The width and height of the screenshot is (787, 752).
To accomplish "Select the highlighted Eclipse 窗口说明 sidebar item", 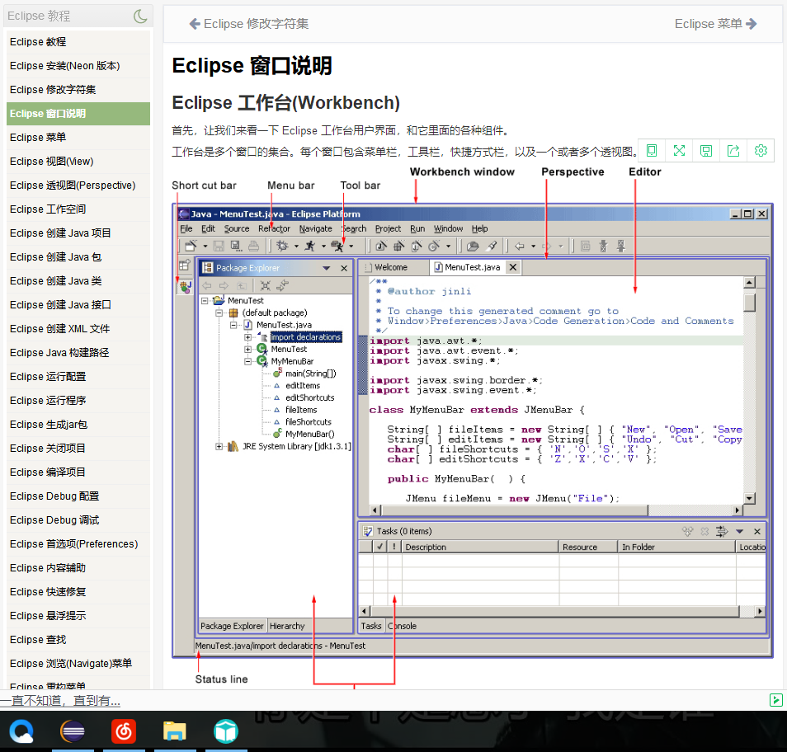I will (78, 113).
